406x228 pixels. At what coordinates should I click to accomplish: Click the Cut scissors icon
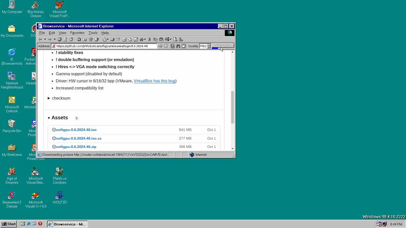tap(149, 39)
